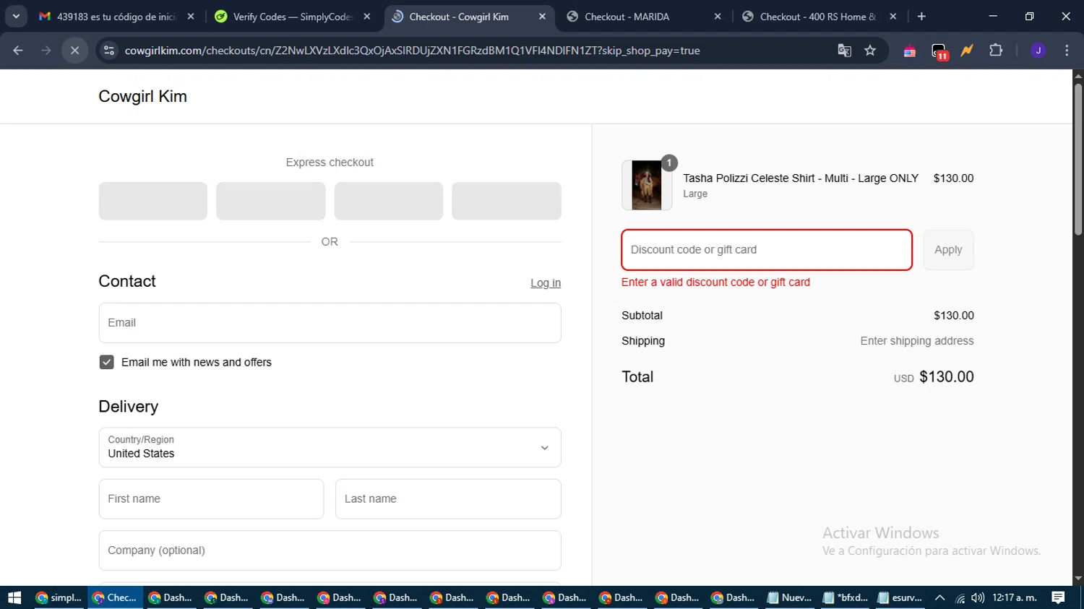Open the '*bfxd...' Notepad taskbar window
The height and width of the screenshot is (609, 1084).
point(846,597)
